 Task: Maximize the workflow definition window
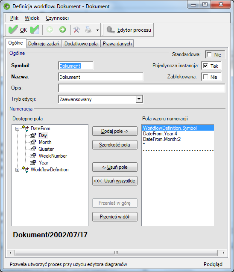click(x=205, y=5)
